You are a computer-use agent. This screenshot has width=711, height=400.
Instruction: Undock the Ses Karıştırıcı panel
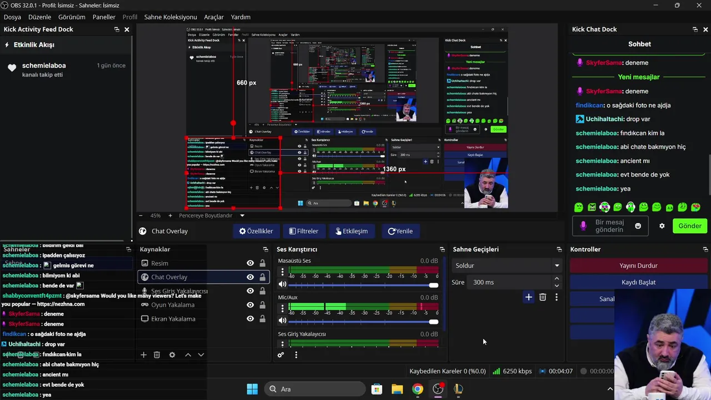coord(442,249)
